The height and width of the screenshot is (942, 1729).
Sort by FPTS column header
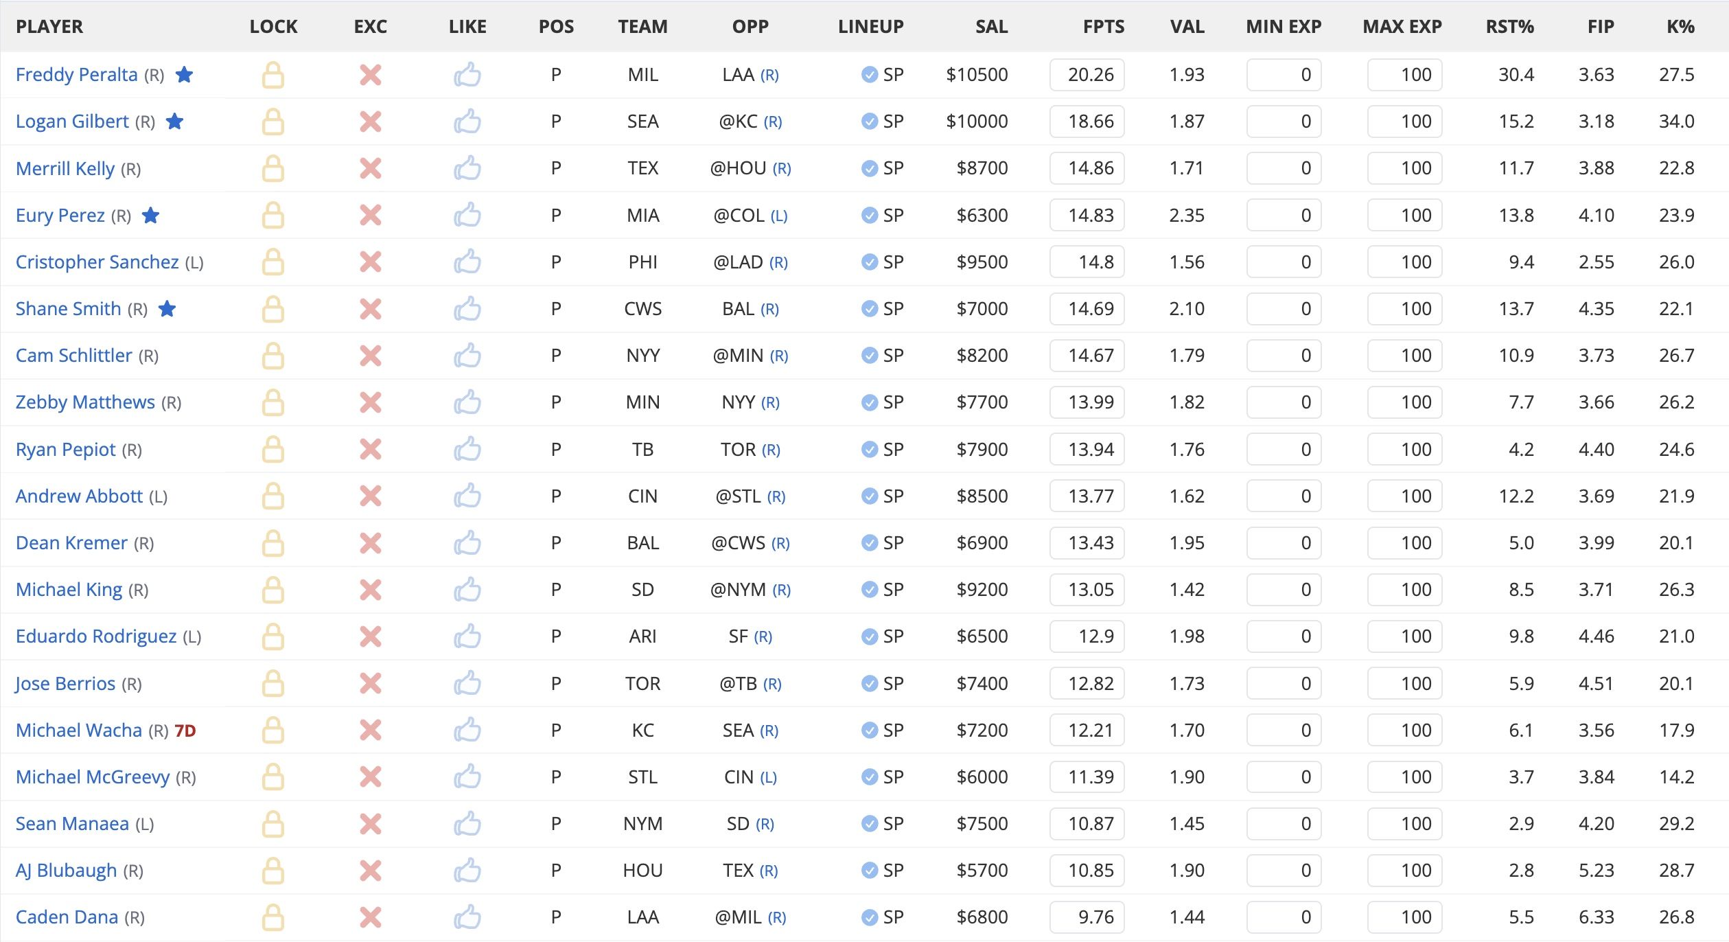pos(1103,27)
